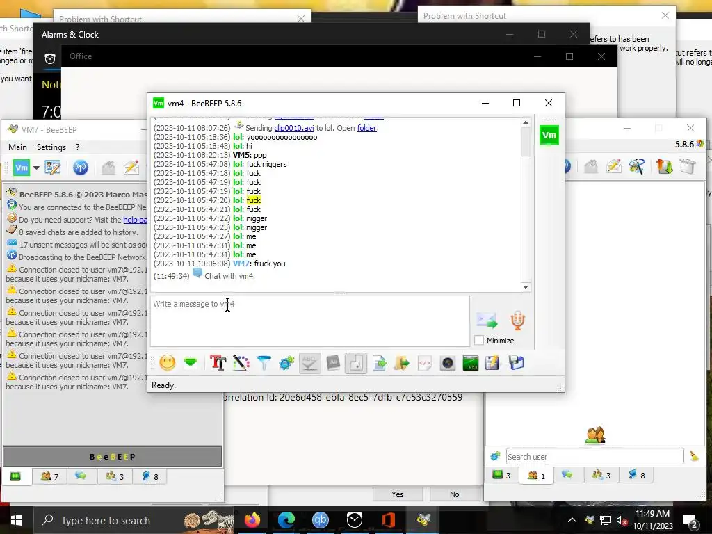
Task: Click the Yes button in the dialog
Action: click(398, 494)
